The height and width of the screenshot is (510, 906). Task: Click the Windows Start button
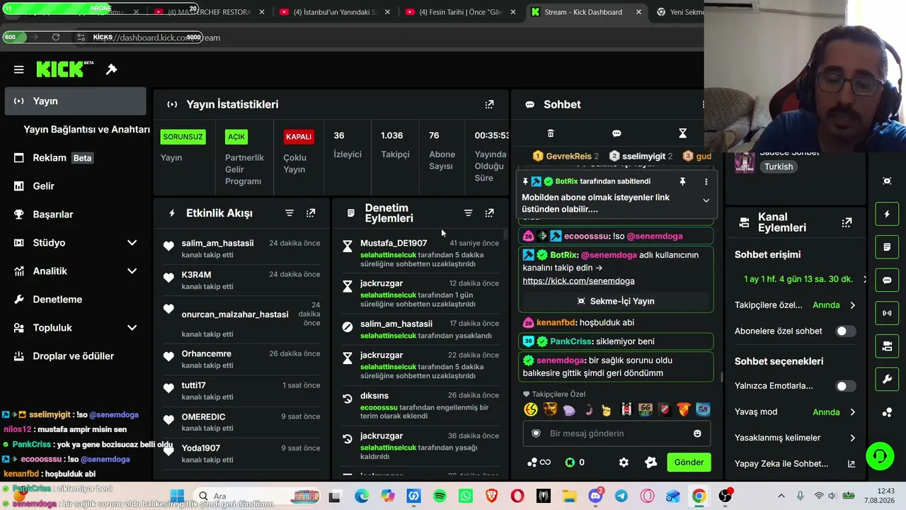point(177,496)
